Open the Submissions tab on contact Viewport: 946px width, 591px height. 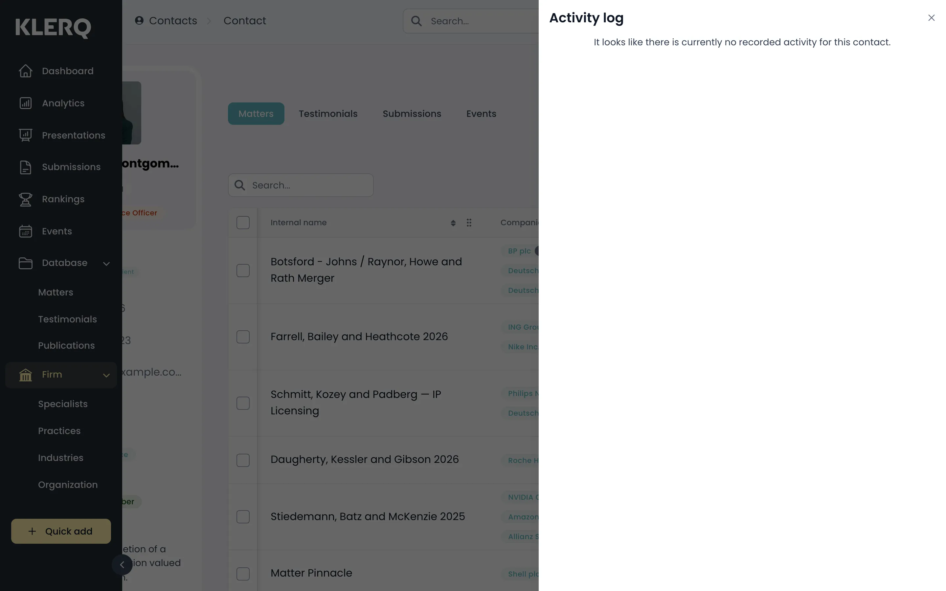coord(412,114)
